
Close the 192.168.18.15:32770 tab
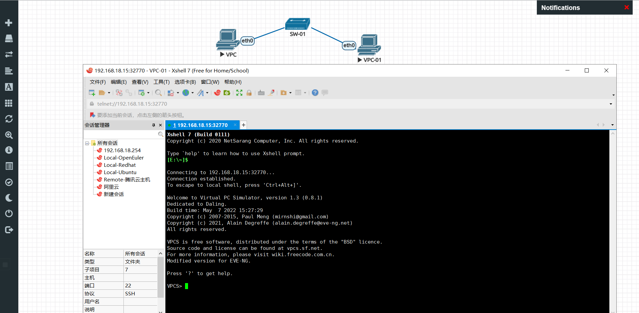pyautogui.click(x=235, y=125)
